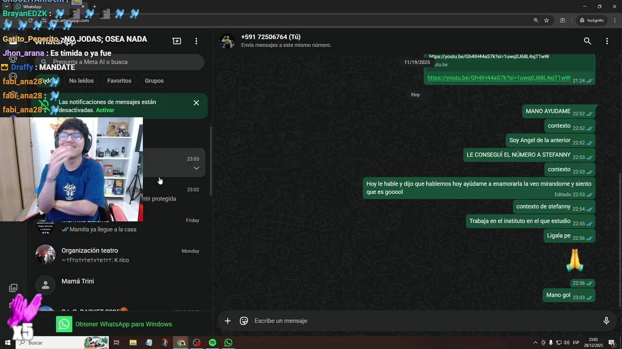The height and width of the screenshot is (349, 622).
Task: Search inside the open conversation
Action: point(587,41)
